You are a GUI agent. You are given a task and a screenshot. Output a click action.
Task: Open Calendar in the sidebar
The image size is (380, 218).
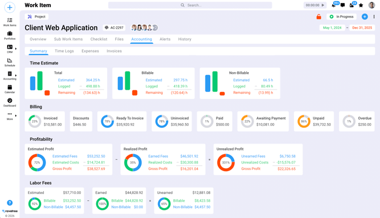click(10, 88)
